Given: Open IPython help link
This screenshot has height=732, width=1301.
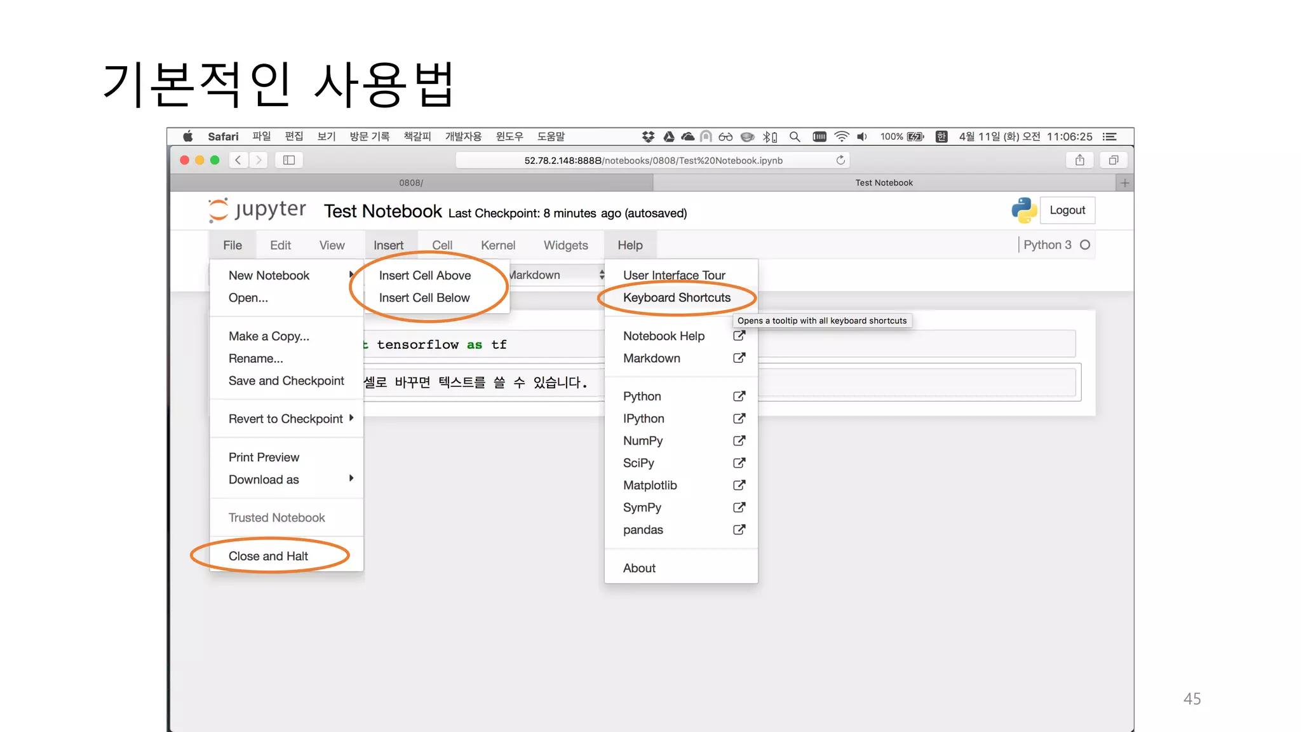Looking at the screenshot, I should coord(644,418).
